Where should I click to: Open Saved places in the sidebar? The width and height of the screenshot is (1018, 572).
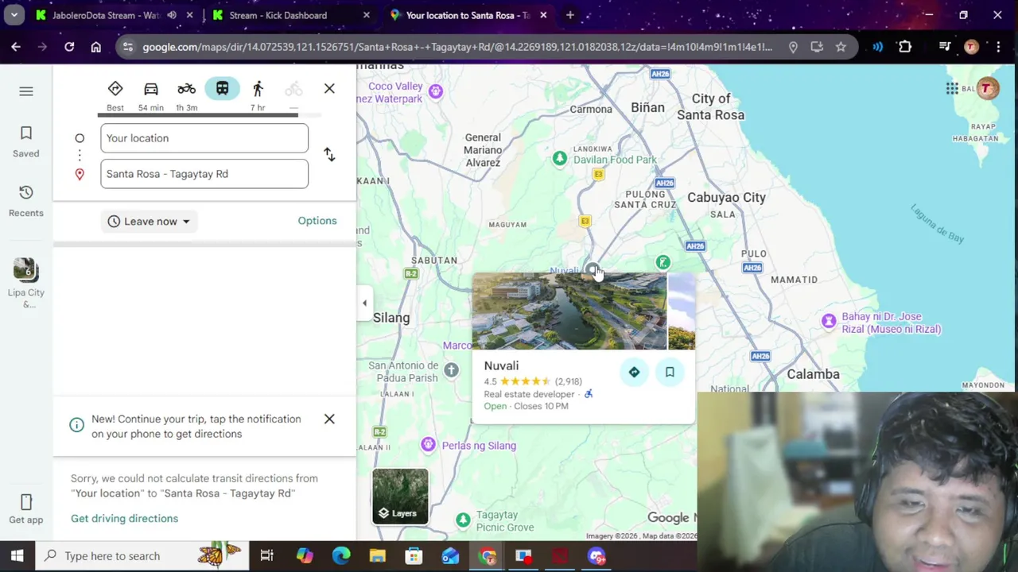pyautogui.click(x=26, y=141)
